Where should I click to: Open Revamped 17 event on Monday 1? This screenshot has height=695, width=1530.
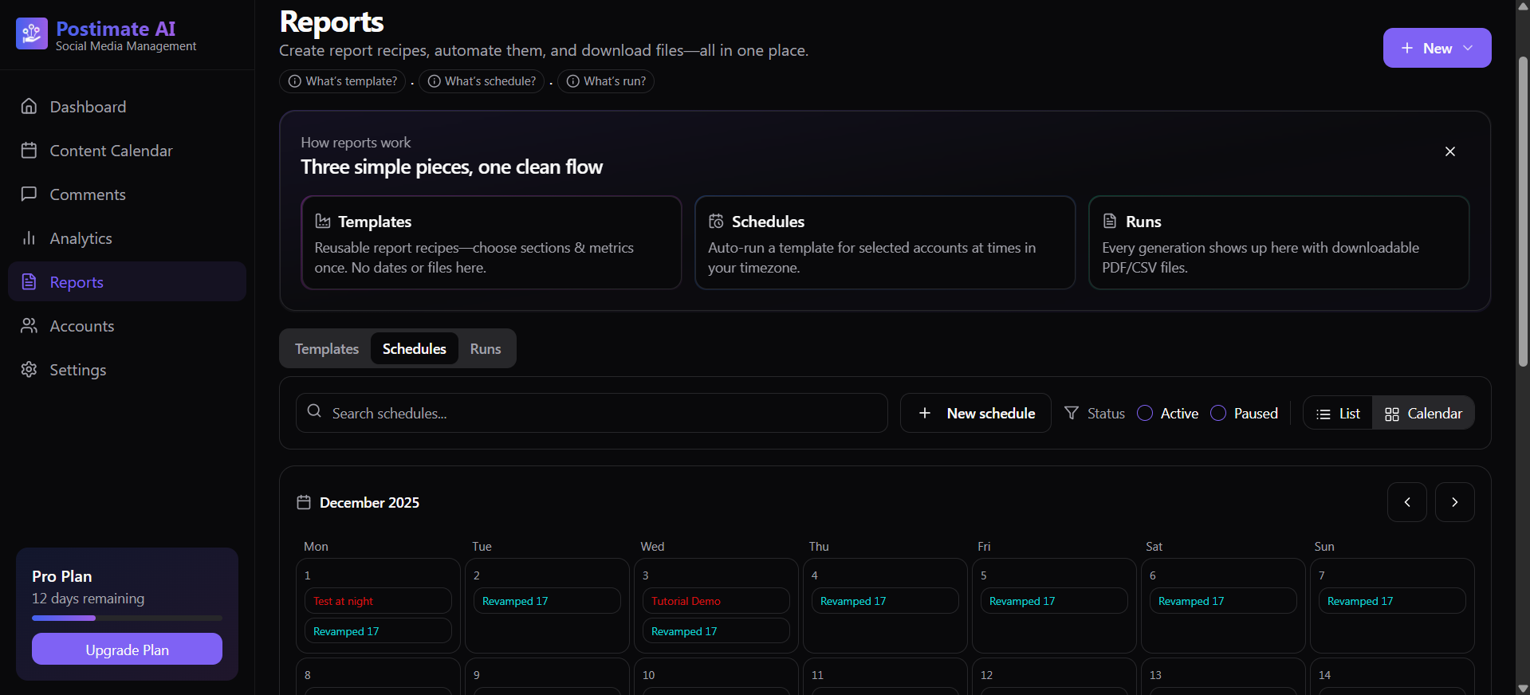378,631
